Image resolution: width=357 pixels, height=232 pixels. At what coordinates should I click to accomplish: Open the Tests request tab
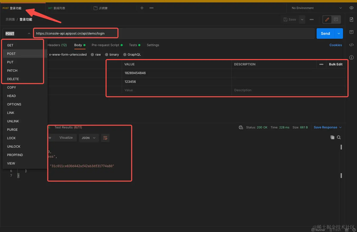135,45
